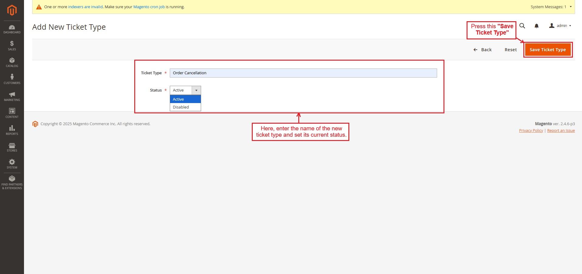Screen dimensions: 582x274
Task: Click the Save Ticket Type button
Action: pos(547,50)
